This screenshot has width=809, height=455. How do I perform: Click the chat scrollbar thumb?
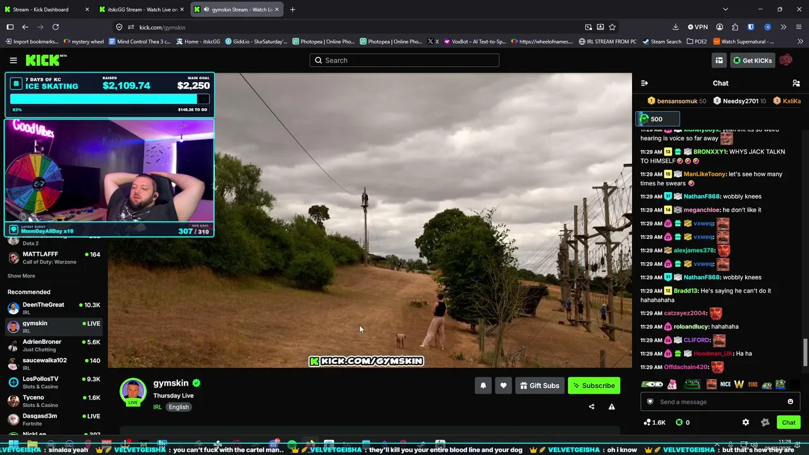point(805,352)
